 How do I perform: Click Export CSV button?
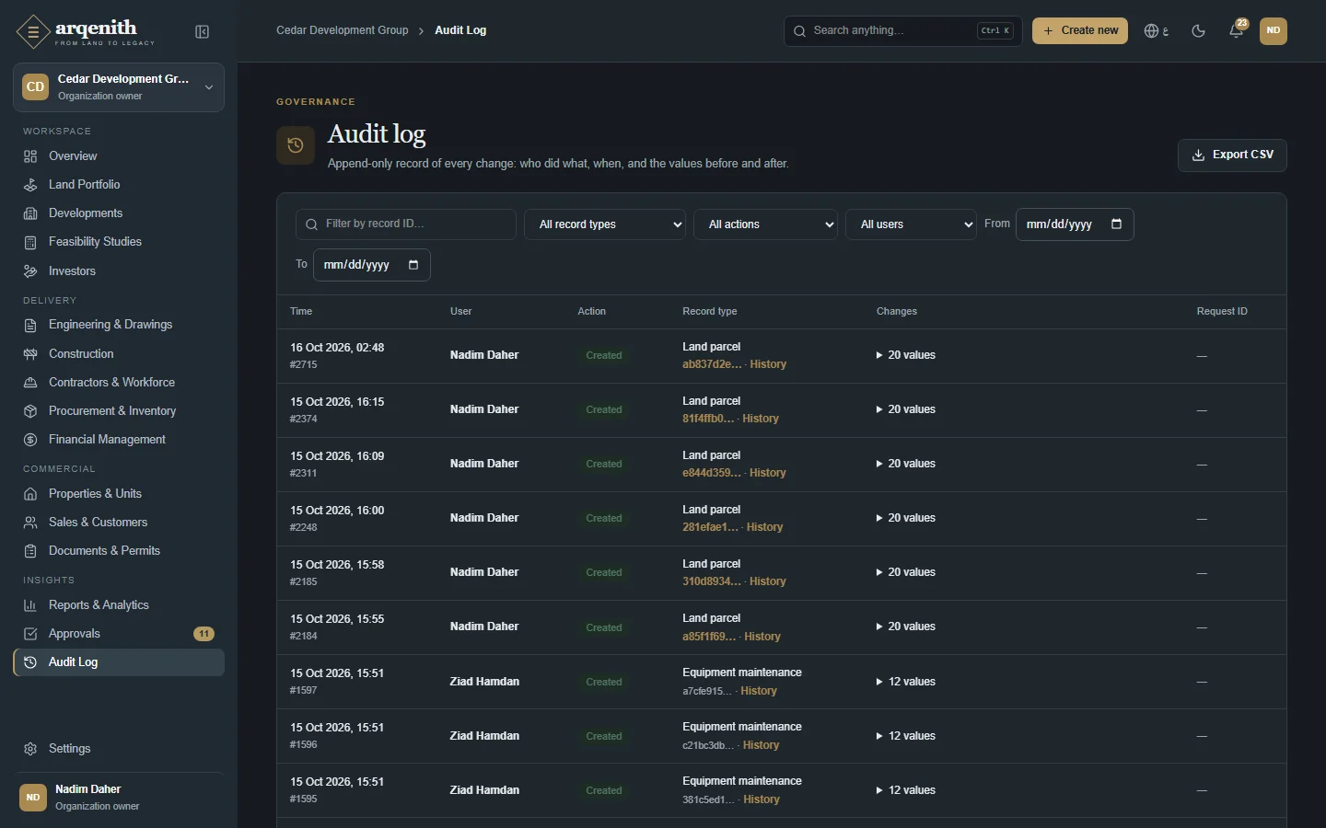coord(1232,155)
